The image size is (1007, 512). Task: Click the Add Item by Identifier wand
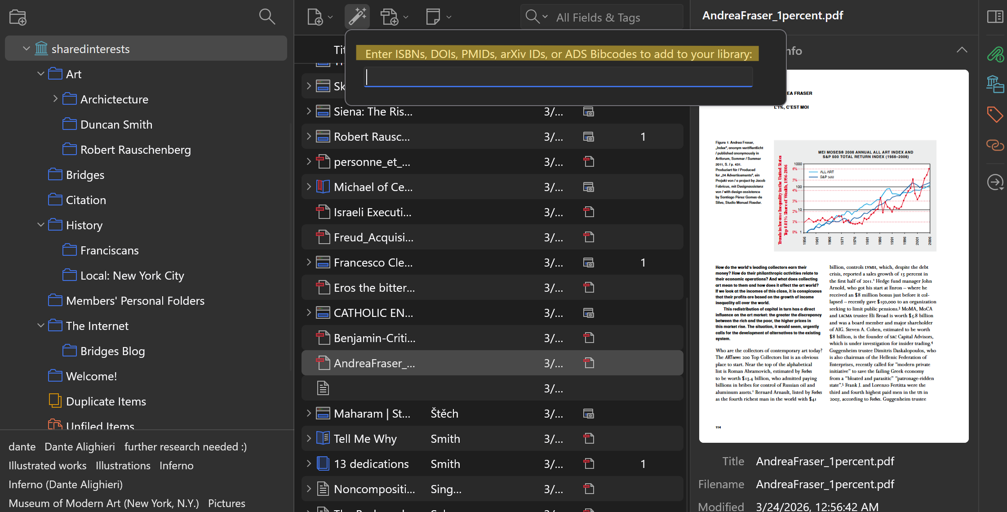tap(357, 17)
